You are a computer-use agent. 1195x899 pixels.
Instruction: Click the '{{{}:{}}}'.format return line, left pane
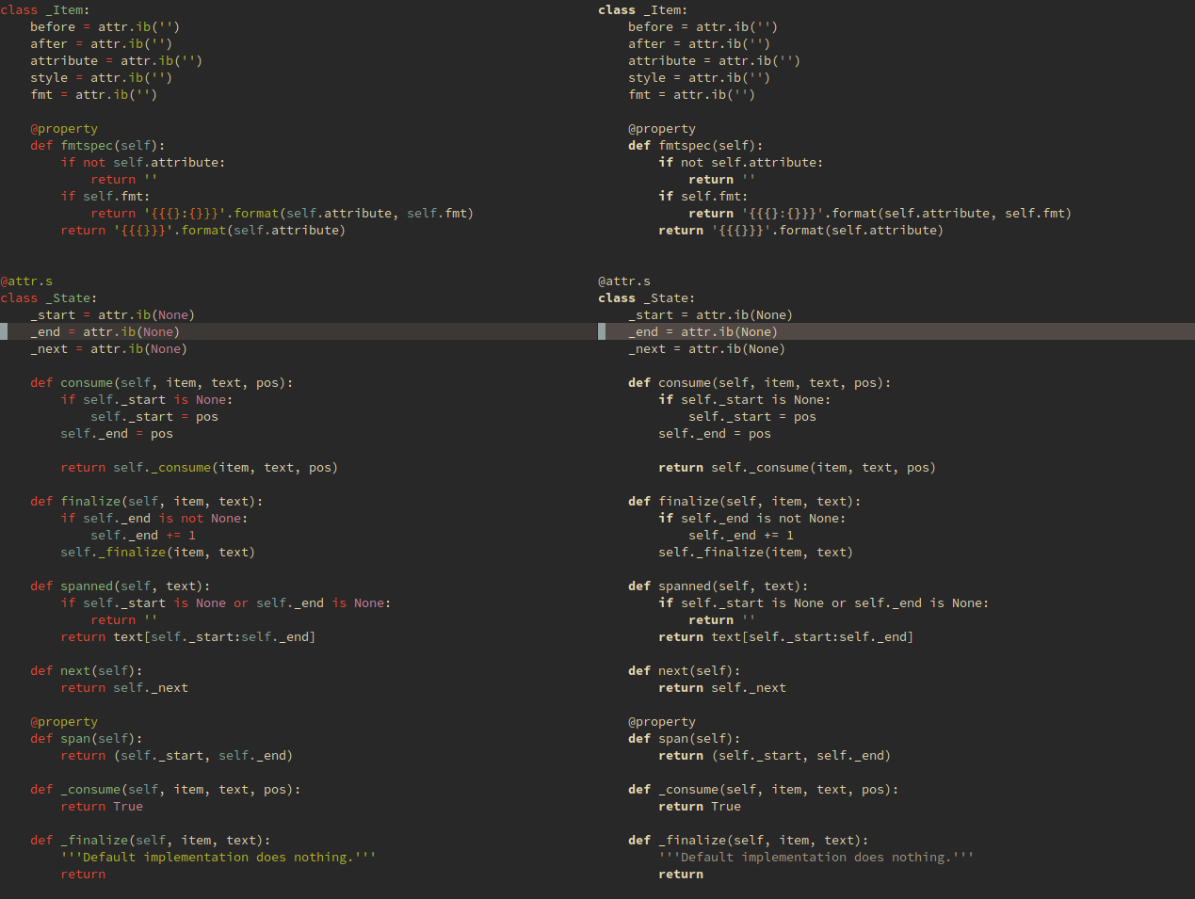pyautogui.click(x=282, y=214)
